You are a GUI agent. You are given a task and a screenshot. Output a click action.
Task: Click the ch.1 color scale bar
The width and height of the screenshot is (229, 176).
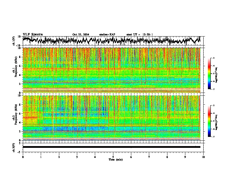[209, 74]
